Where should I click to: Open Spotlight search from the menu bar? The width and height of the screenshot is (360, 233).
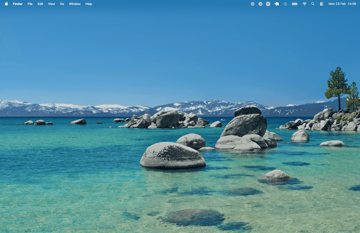point(312,4)
